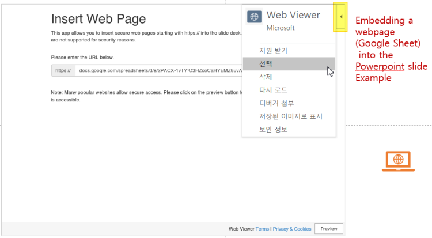Select the 선택 menu entry
This screenshot has width=432, height=238.
[x=289, y=64]
